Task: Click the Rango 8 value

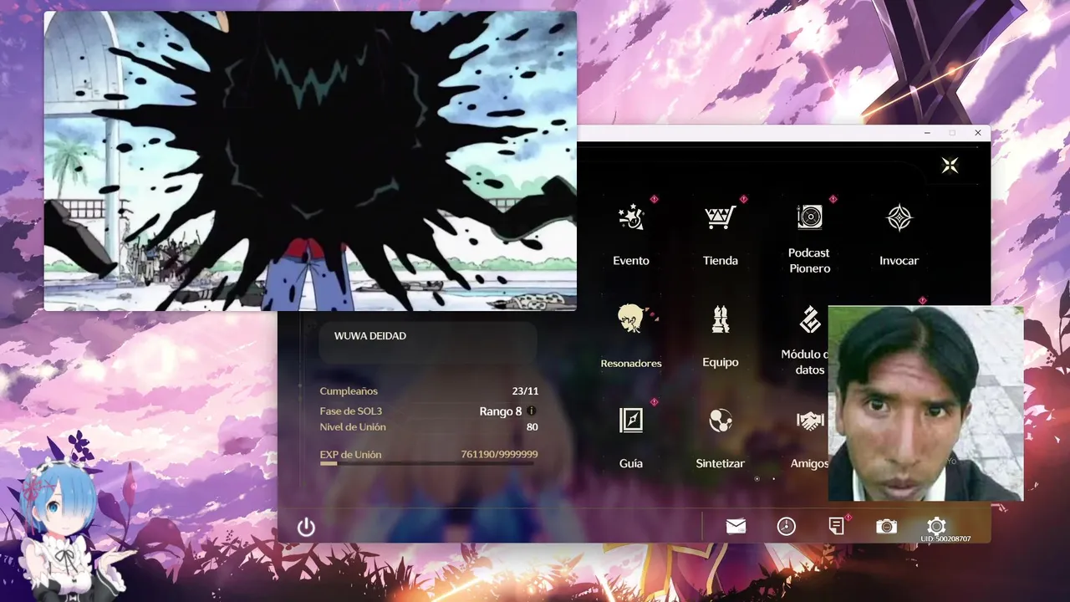Action: (501, 411)
